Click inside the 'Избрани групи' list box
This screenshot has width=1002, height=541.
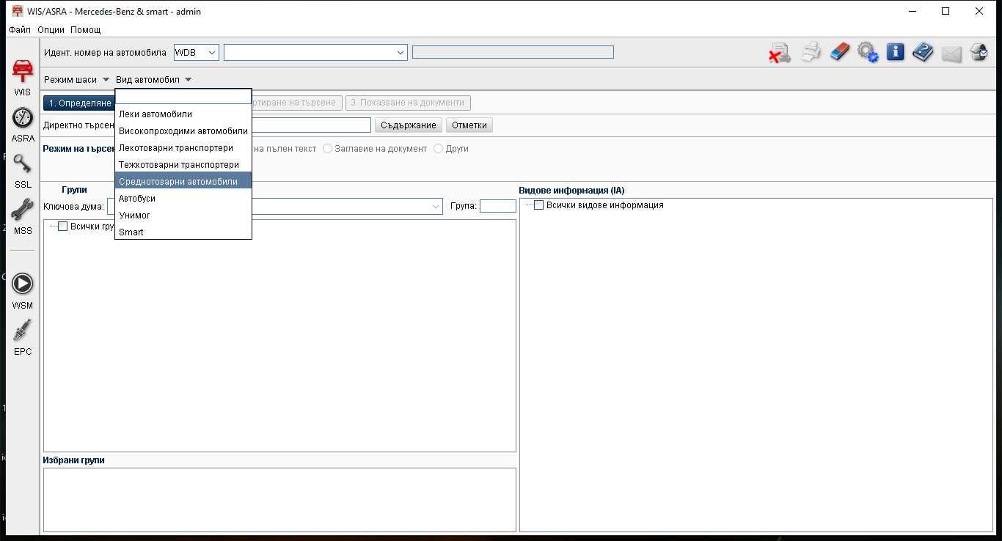click(279, 500)
